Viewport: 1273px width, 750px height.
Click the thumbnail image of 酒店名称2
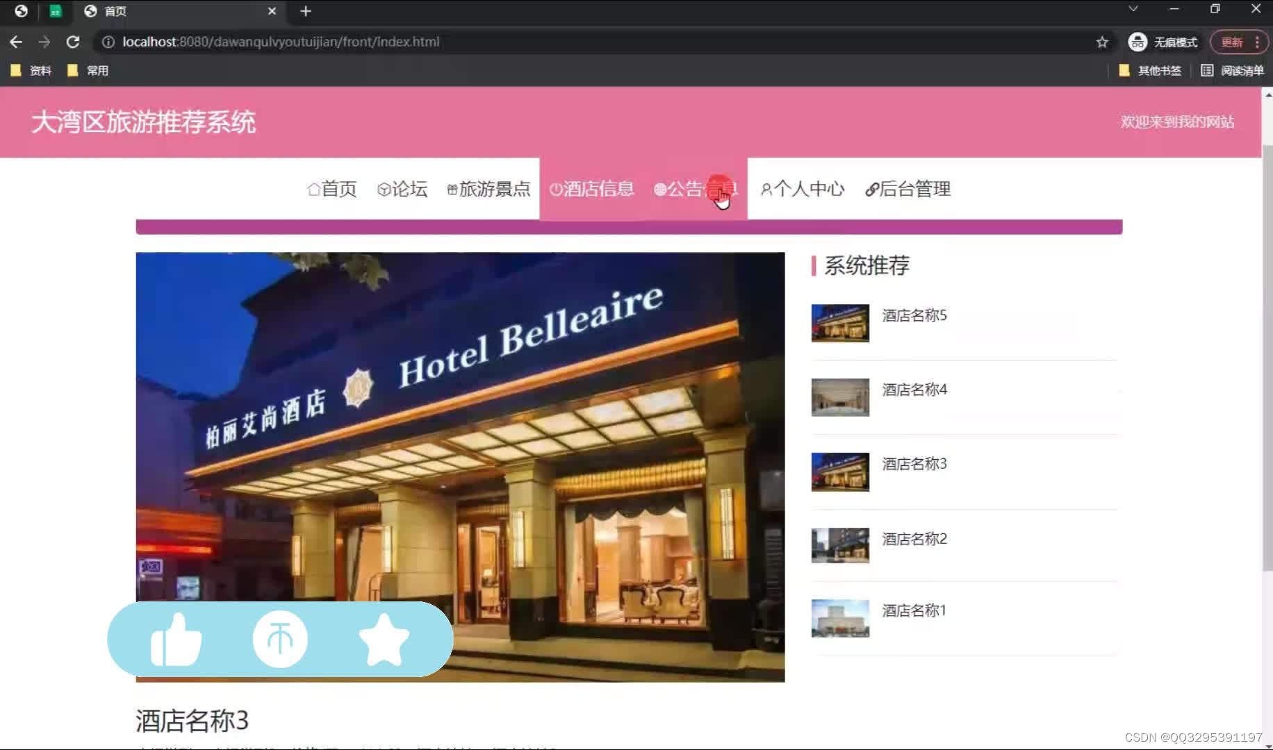click(x=840, y=545)
